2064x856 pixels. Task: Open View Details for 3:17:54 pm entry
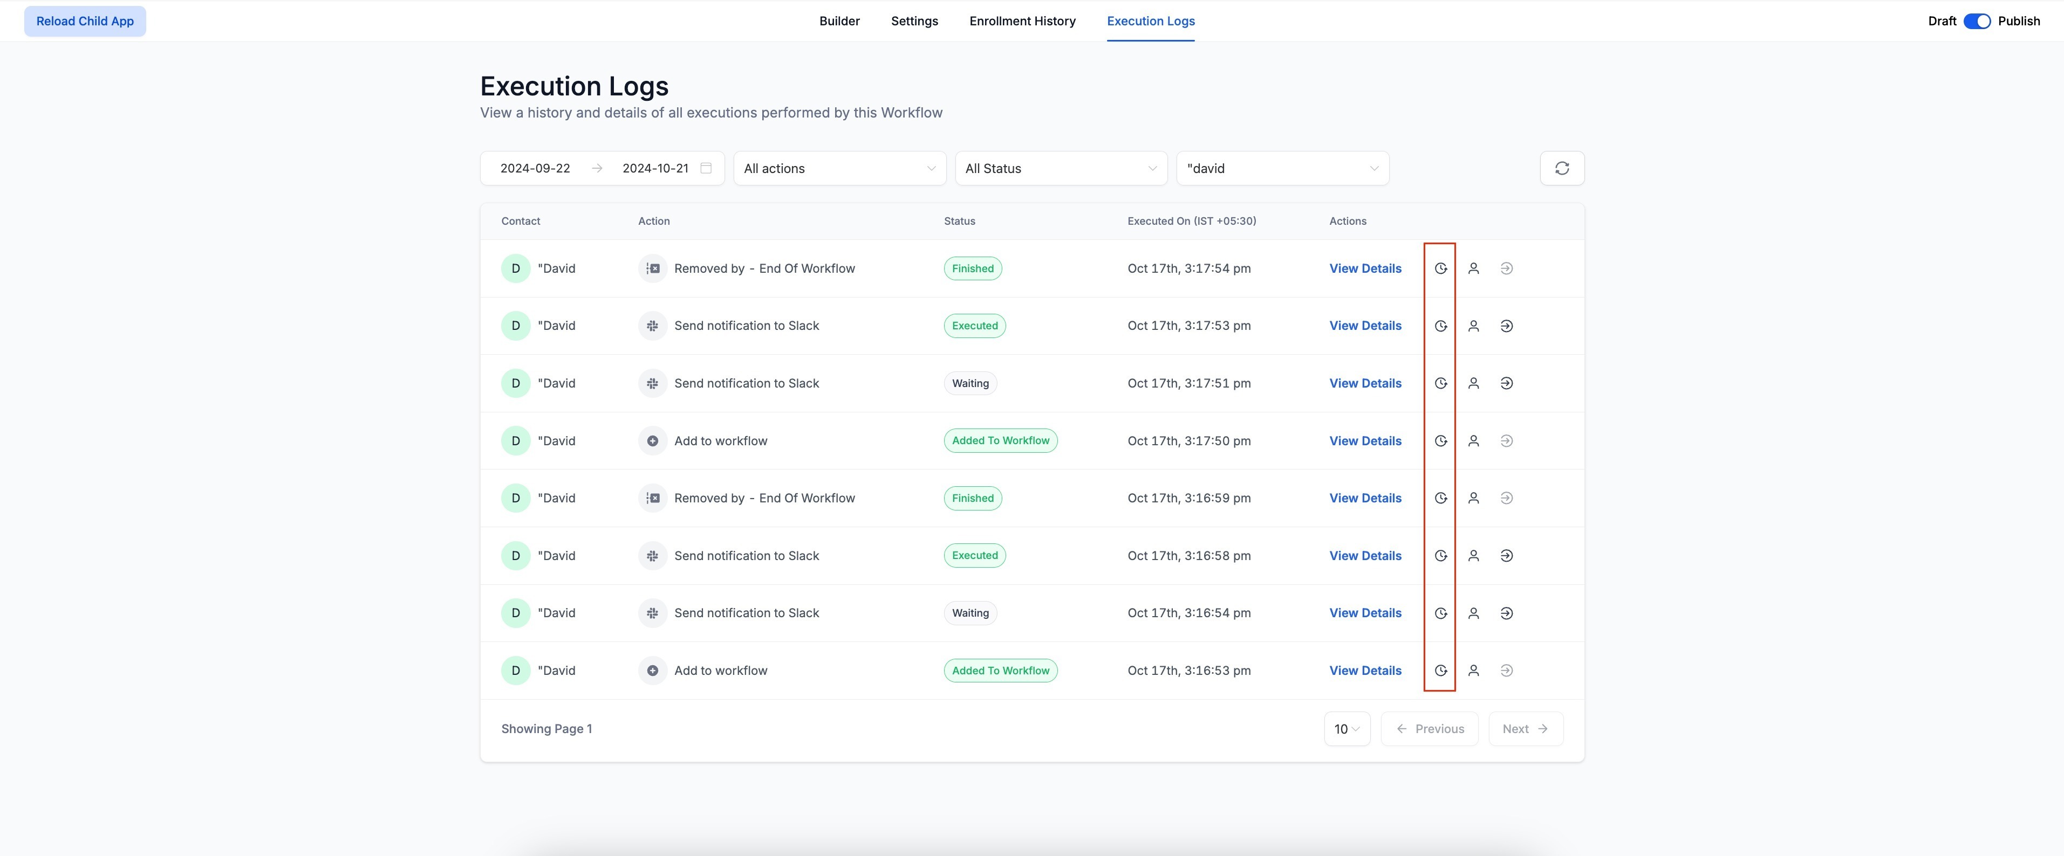[x=1364, y=269]
